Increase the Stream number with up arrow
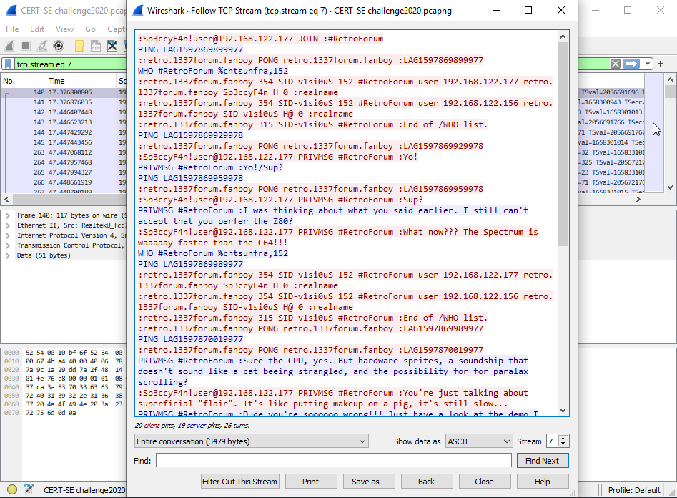The width and height of the screenshot is (677, 498). click(563, 438)
